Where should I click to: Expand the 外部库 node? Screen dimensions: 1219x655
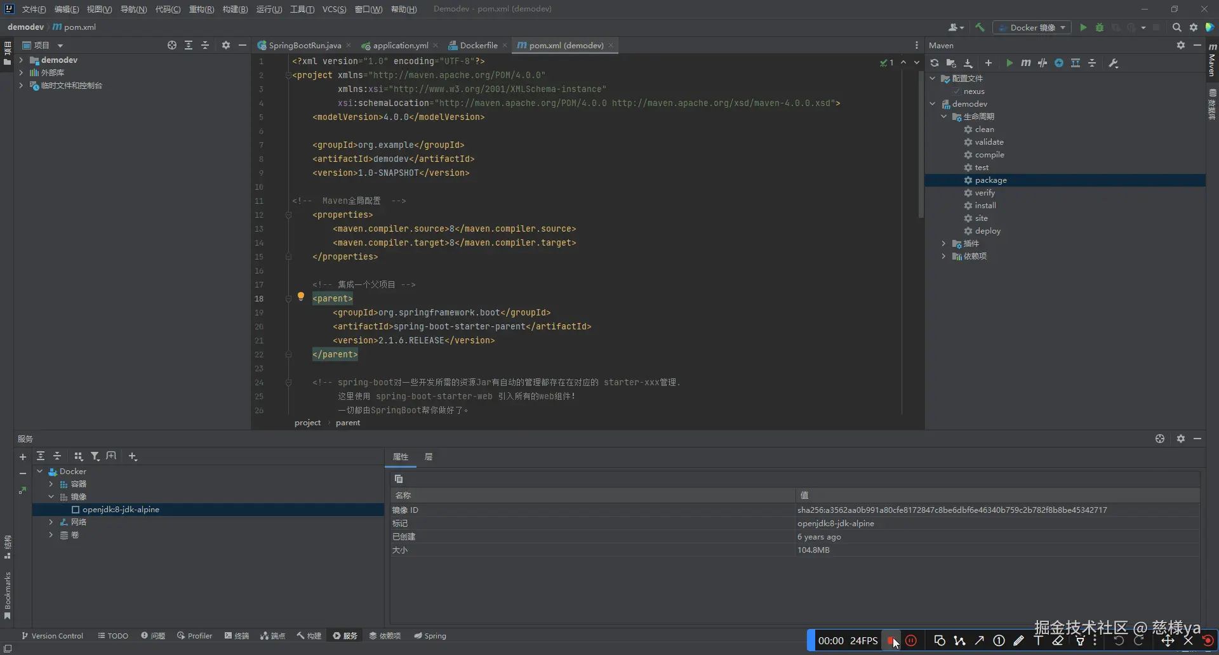pyautogui.click(x=21, y=72)
